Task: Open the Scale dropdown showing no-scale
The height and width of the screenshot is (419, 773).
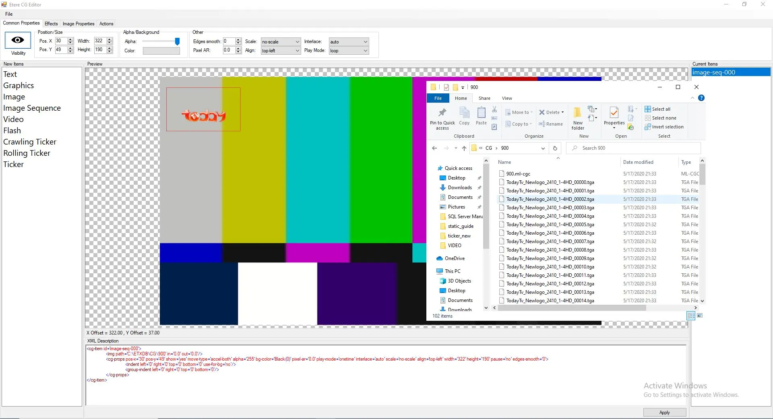Action: click(x=281, y=42)
